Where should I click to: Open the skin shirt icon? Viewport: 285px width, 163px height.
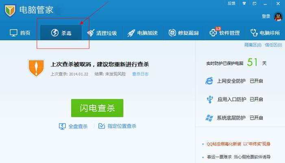[x=244, y=3]
